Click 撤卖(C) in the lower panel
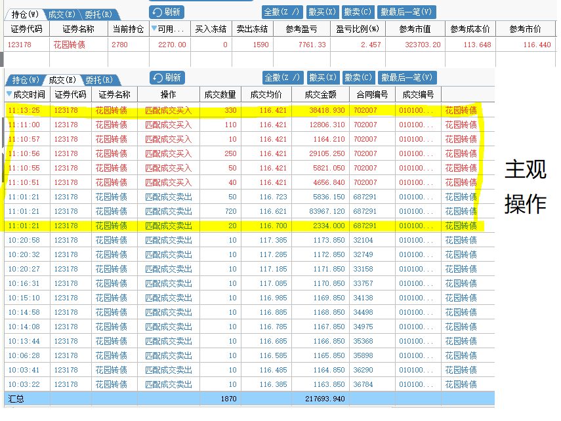The width and height of the screenshot is (561, 421). tap(358, 77)
